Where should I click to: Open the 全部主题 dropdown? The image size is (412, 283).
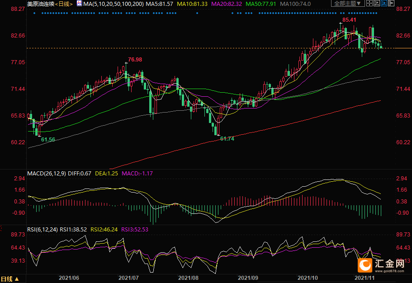point(348,4)
